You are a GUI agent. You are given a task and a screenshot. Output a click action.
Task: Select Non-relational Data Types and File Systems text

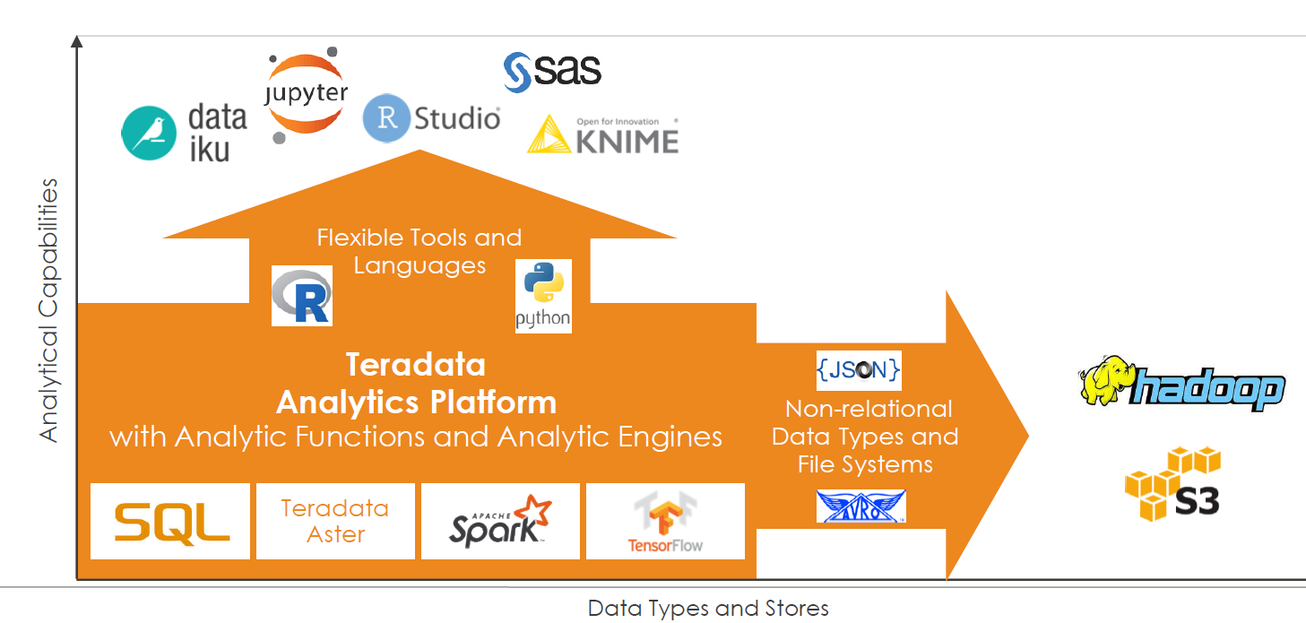tap(865, 437)
